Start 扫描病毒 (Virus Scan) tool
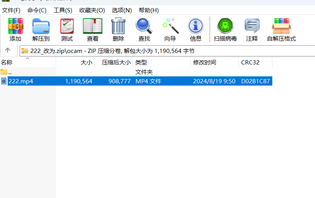 (225, 30)
